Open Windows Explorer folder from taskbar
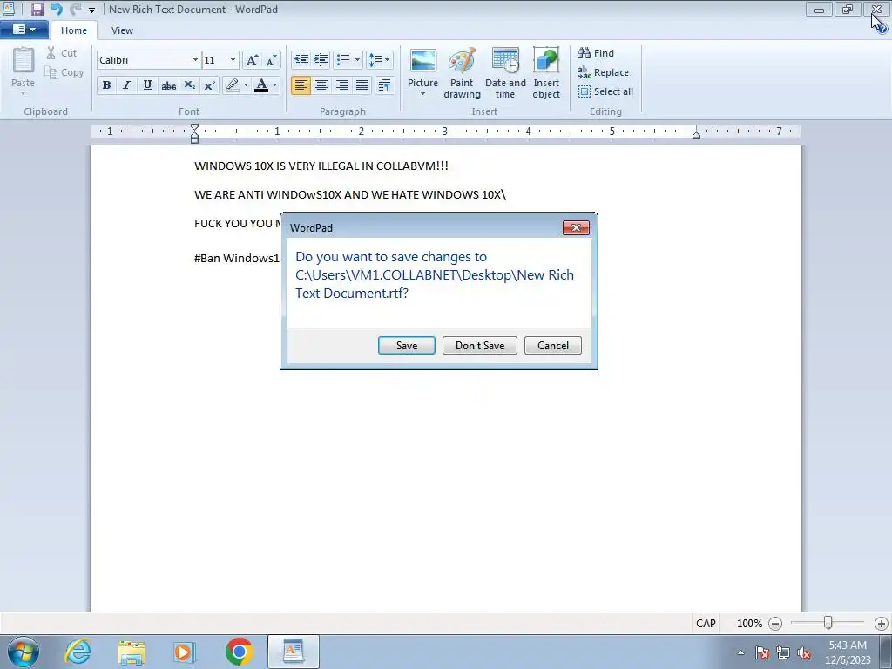892x669 pixels. (x=132, y=652)
